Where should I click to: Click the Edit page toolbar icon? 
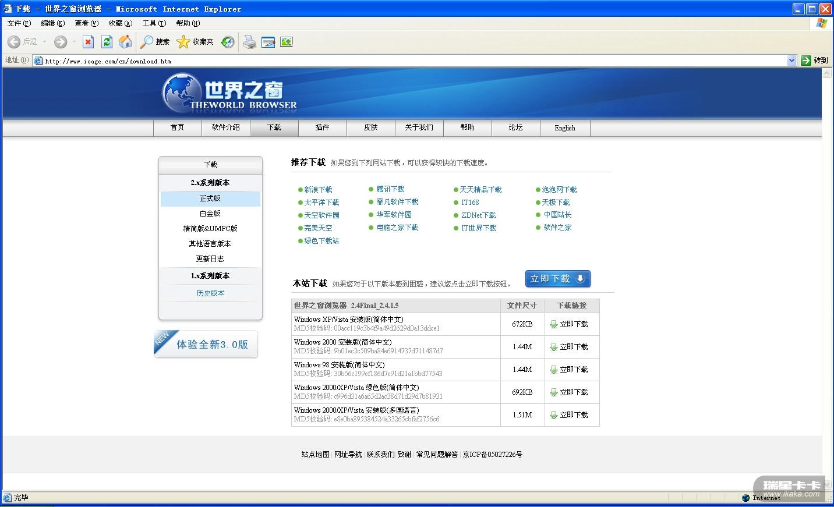[x=268, y=42]
